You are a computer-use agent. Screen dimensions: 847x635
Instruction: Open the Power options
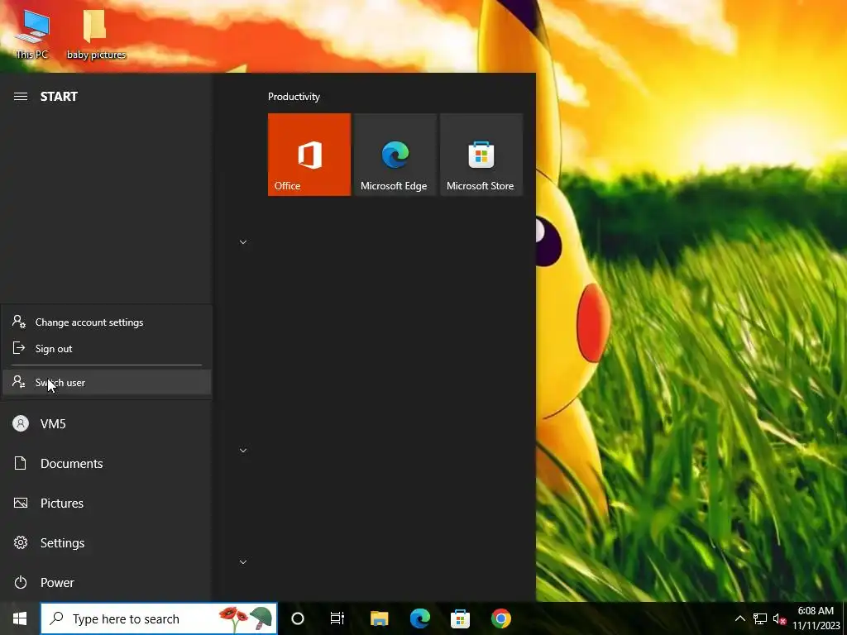pyautogui.click(x=107, y=583)
